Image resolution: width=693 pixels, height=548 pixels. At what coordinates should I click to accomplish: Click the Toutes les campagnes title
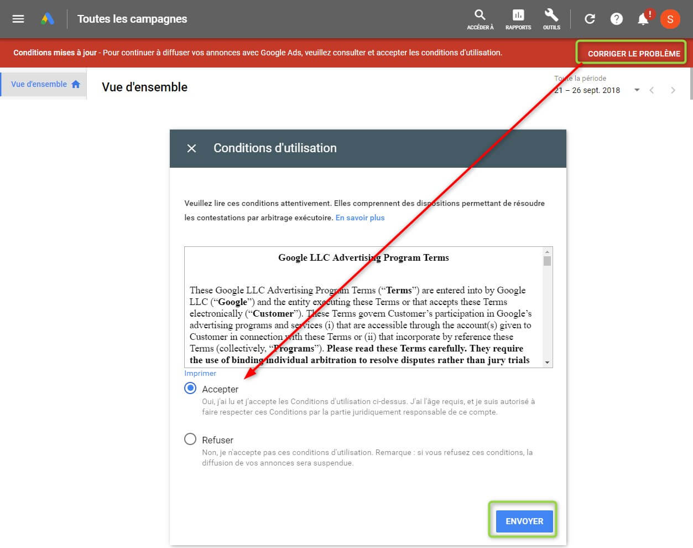[132, 19]
